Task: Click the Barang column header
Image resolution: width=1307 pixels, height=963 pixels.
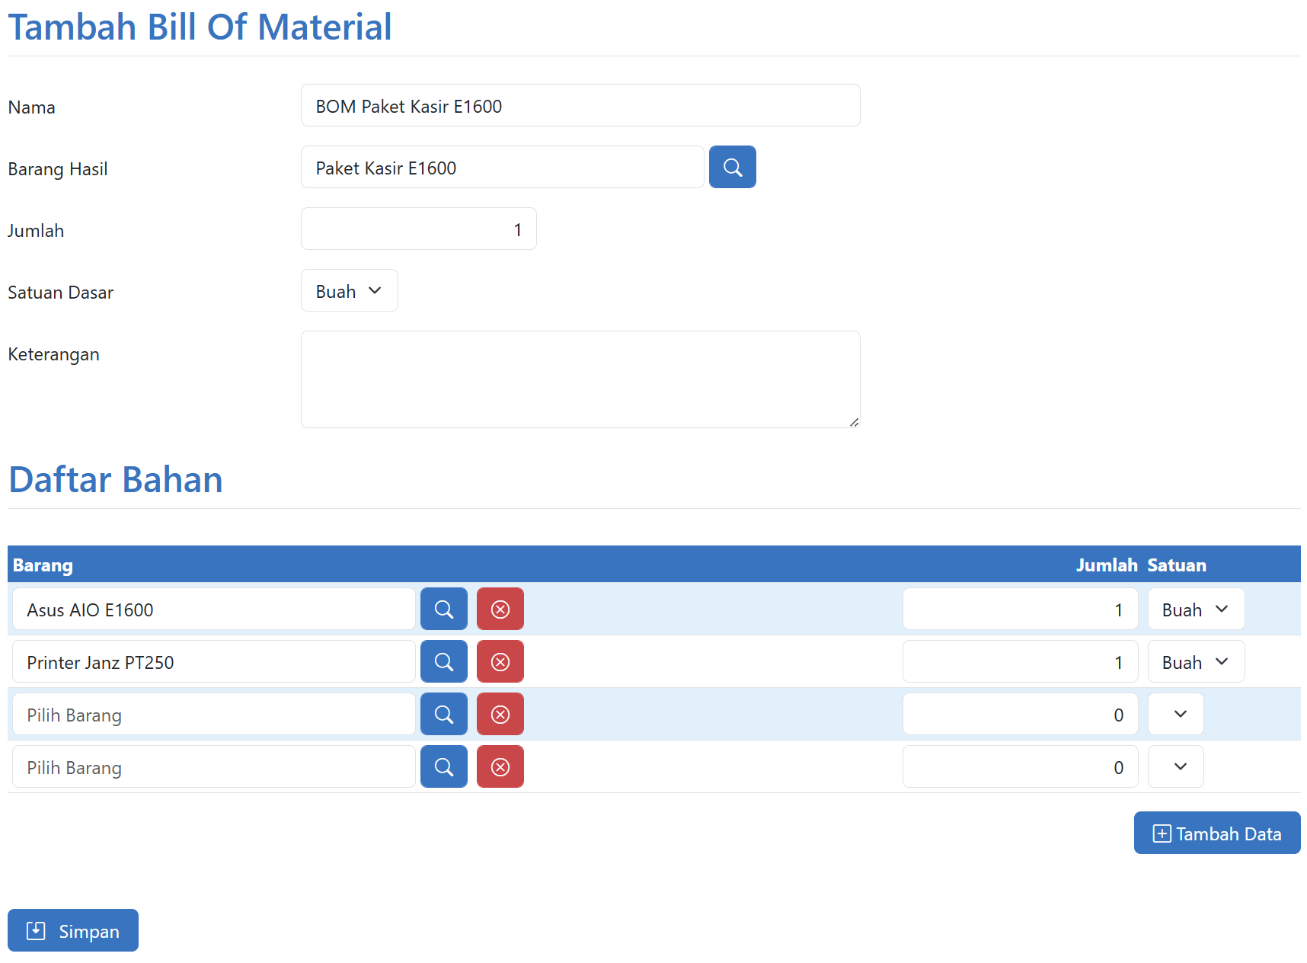Action: point(43,565)
